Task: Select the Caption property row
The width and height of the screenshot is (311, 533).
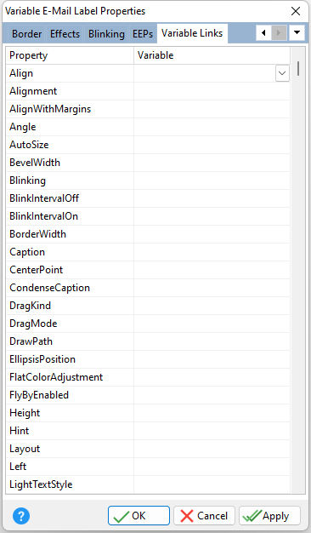Action: [148, 252]
